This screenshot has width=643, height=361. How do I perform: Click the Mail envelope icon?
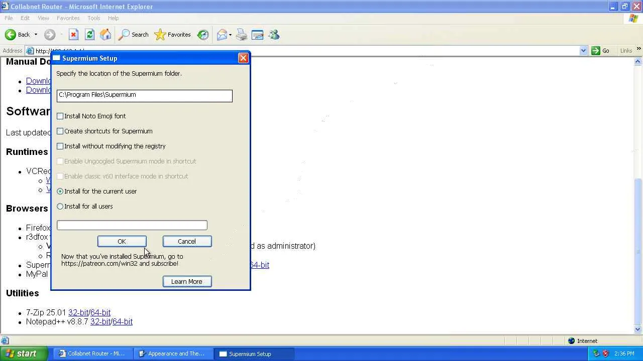pyautogui.click(x=222, y=35)
